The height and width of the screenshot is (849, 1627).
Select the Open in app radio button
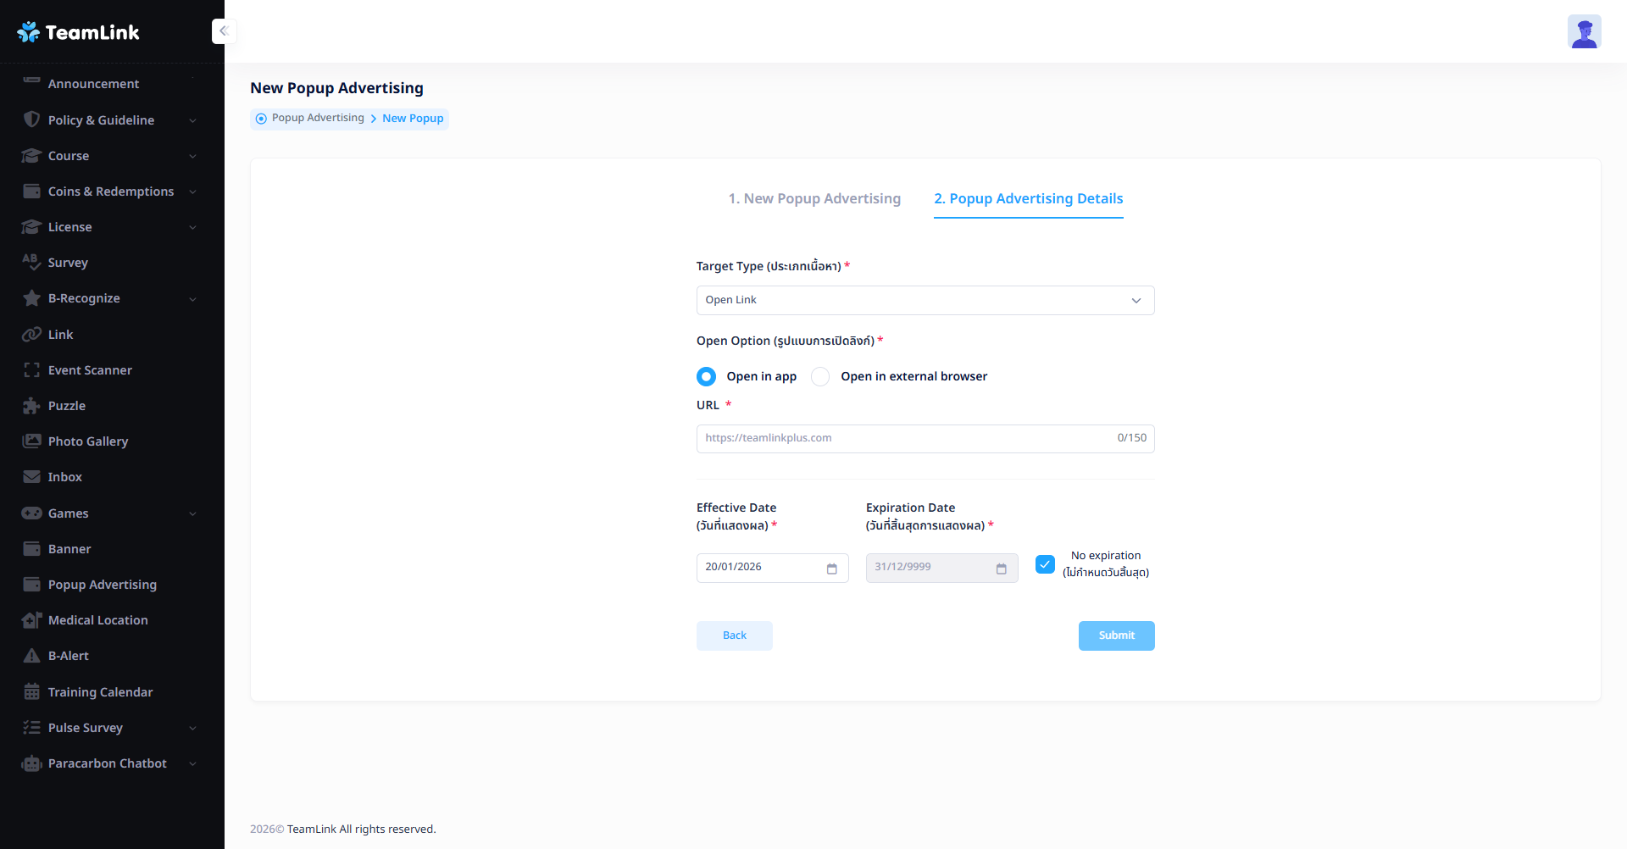tap(706, 376)
